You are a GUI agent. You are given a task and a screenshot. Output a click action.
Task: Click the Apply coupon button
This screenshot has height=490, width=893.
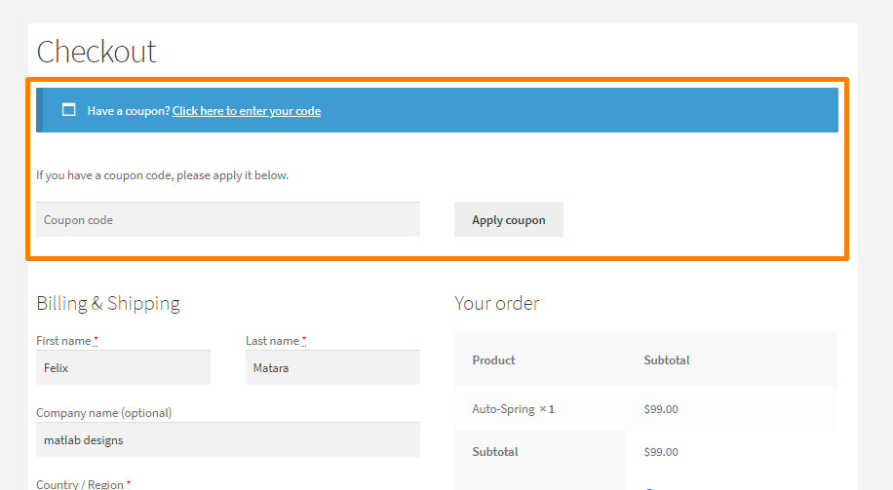click(509, 219)
